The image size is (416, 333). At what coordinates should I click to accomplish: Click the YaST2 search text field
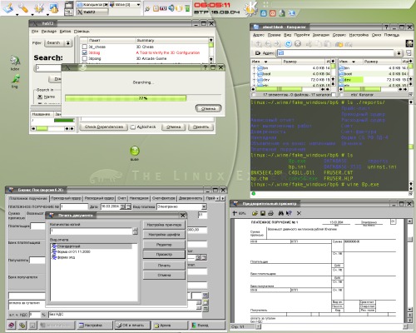[x=49, y=67]
